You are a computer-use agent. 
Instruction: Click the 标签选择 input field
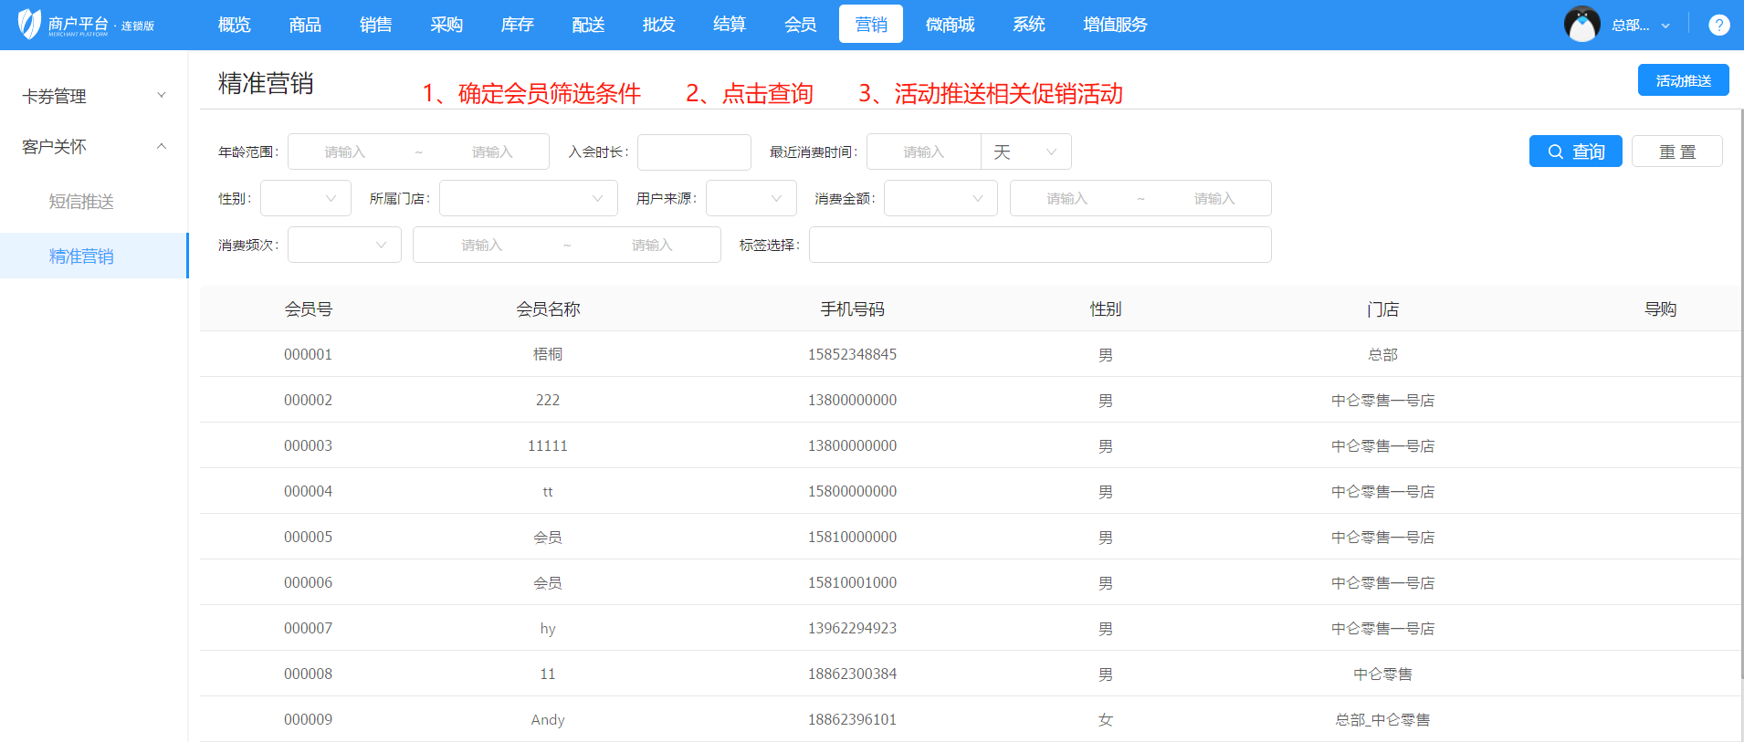1039,245
